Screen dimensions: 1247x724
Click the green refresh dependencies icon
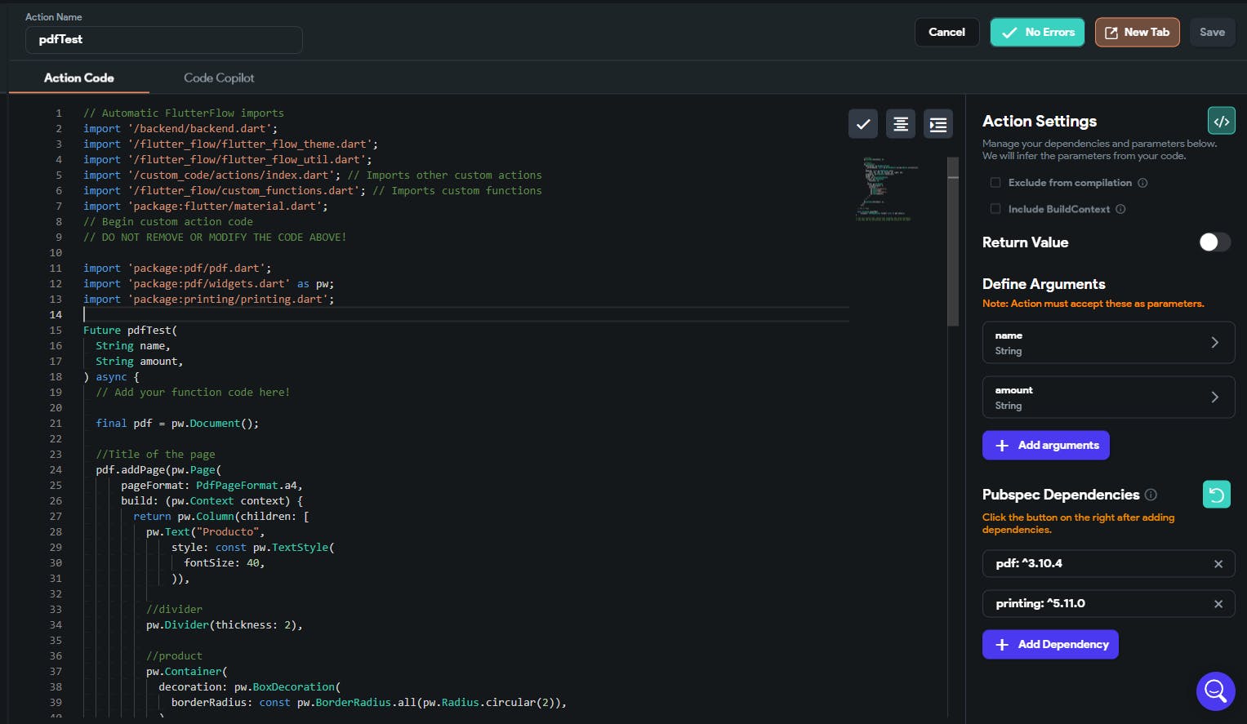(x=1216, y=494)
